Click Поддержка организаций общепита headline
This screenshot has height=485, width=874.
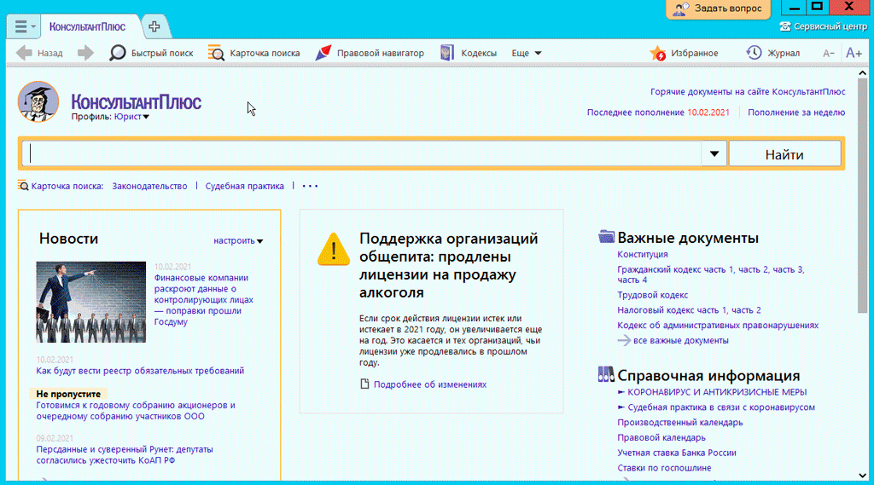click(x=448, y=265)
